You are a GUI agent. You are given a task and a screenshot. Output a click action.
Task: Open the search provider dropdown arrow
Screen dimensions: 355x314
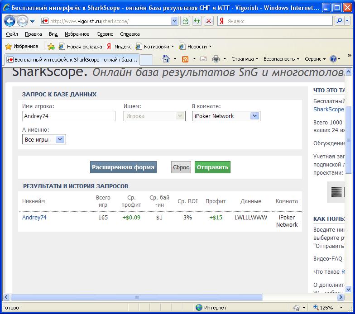click(347, 21)
